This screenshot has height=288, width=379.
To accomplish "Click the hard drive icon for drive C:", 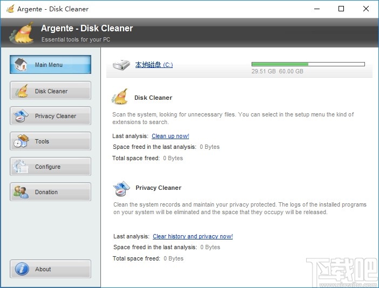I will pos(121,65).
